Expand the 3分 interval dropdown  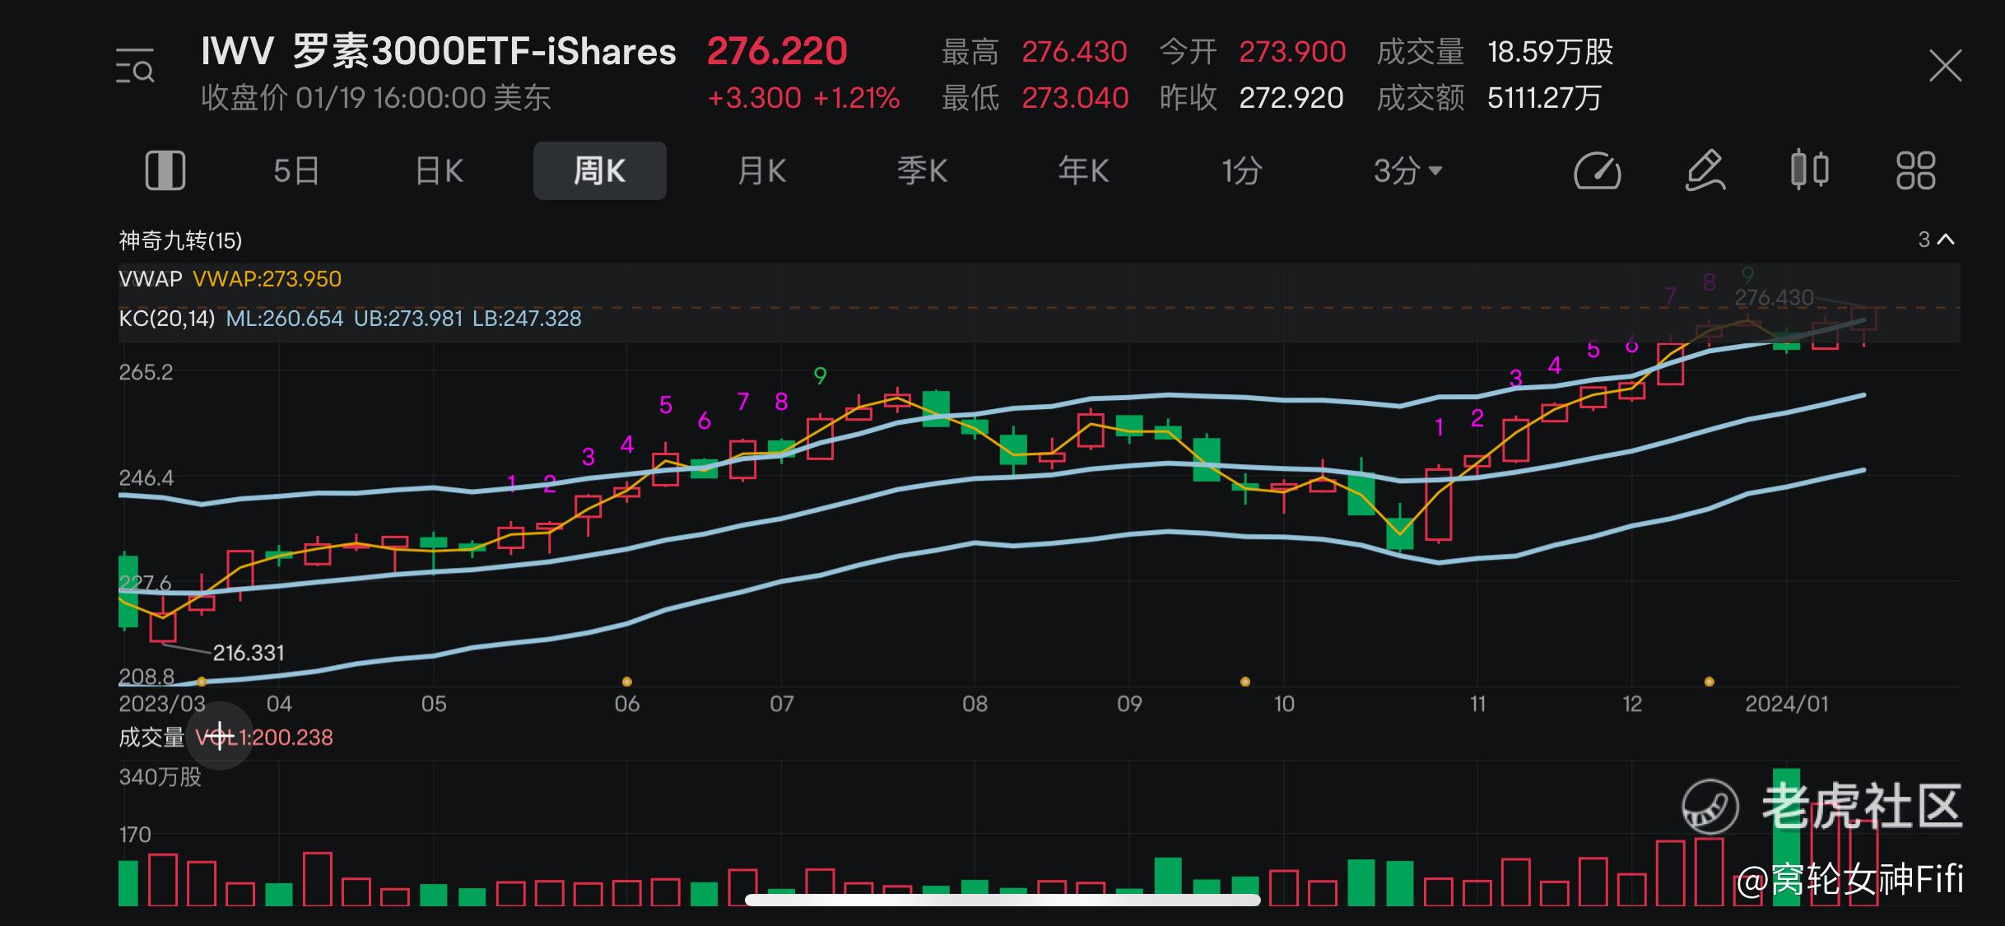(1407, 171)
